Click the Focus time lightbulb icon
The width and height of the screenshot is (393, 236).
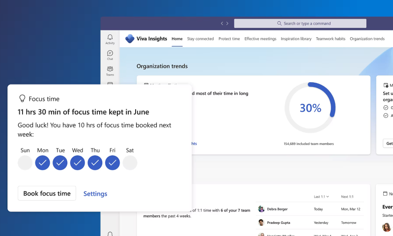tap(22, 98)
